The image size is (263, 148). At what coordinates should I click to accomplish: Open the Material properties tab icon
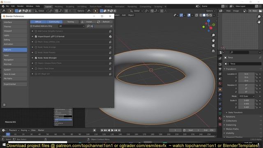220,118
